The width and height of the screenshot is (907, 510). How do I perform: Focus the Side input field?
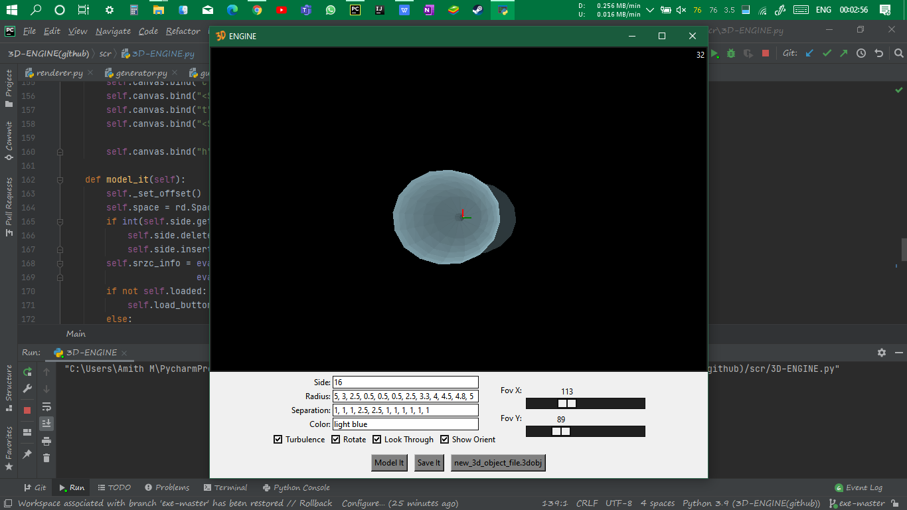(x=406, y=382)
